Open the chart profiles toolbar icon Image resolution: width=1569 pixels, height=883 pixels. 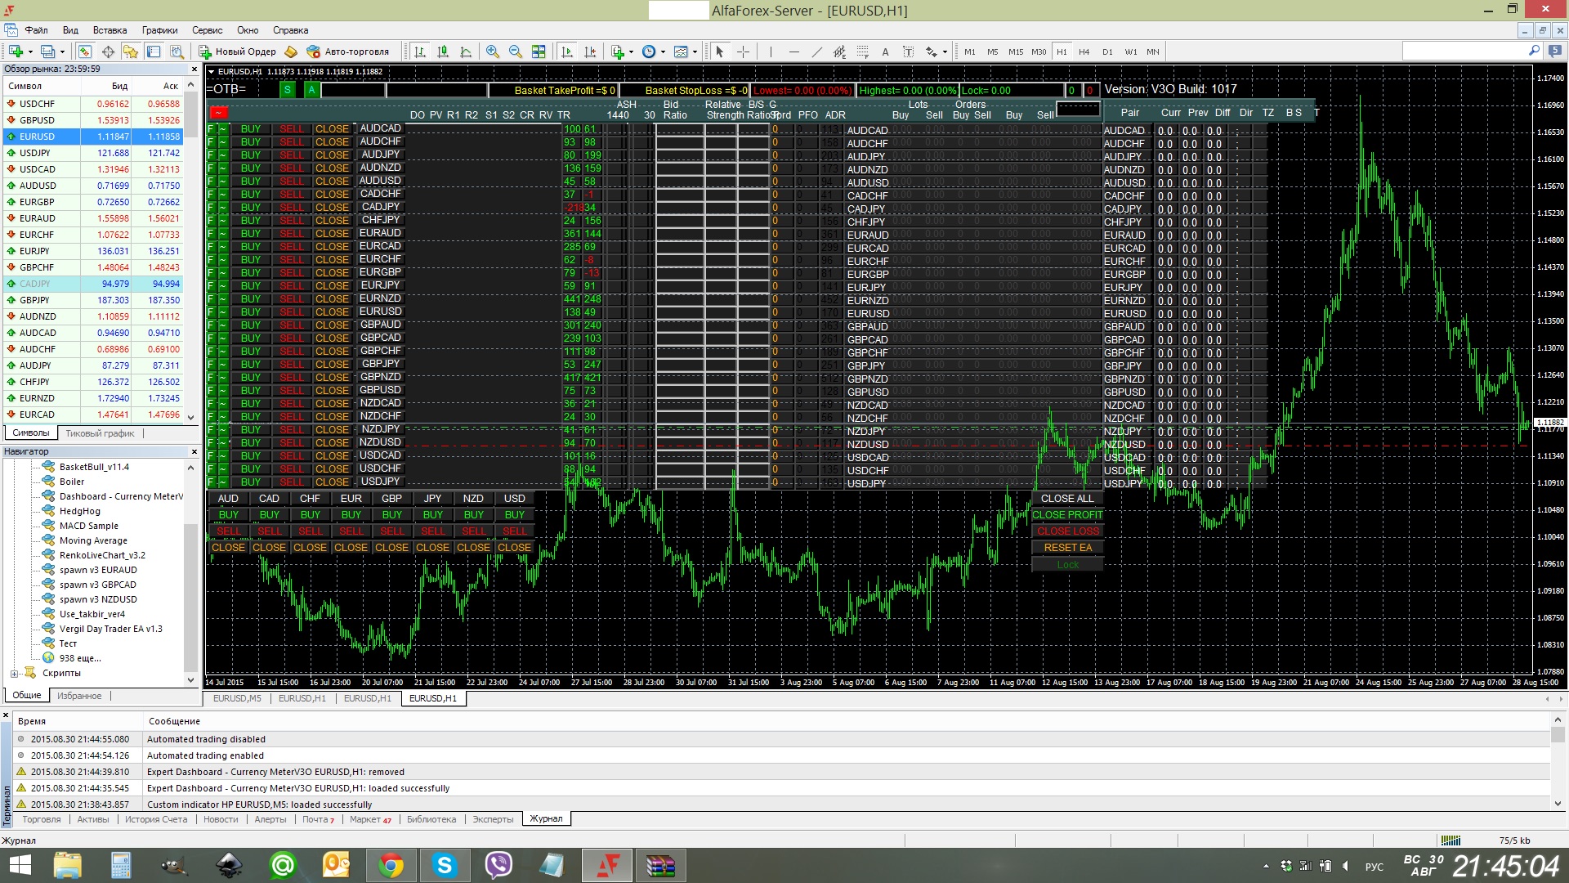(48, 52)
